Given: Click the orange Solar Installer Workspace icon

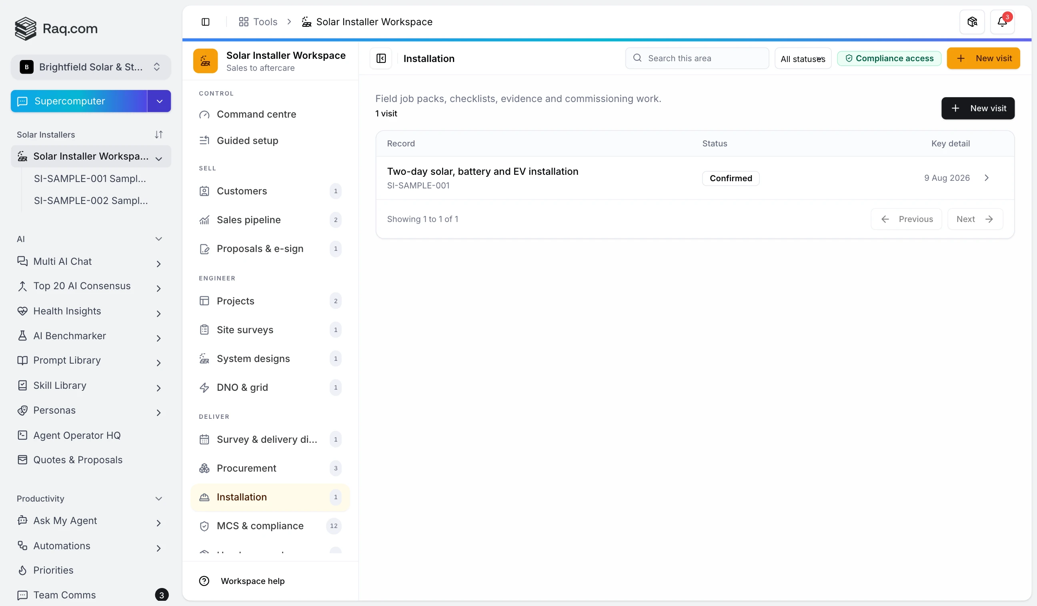Looking at the screenshot, I should coord(205,61).
